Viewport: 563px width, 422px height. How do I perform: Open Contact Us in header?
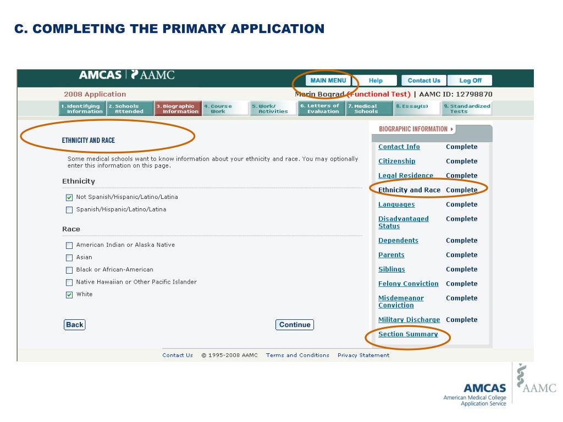pyautogui.click(x=424, y=80)
